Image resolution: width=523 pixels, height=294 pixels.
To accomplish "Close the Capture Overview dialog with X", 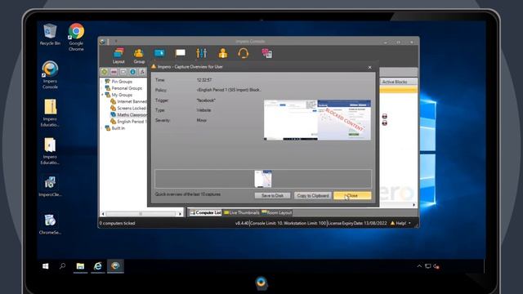I will point(369,67).
